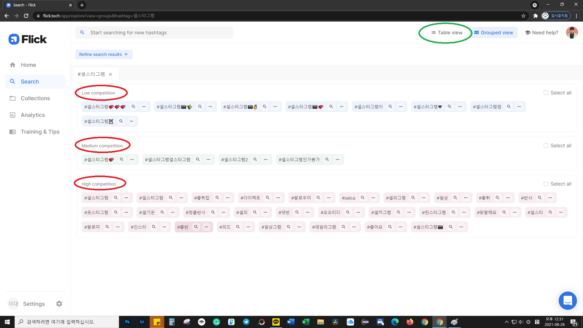Click the hashtag search input field
The image size is (583, 328).
[x=158, y=32]
